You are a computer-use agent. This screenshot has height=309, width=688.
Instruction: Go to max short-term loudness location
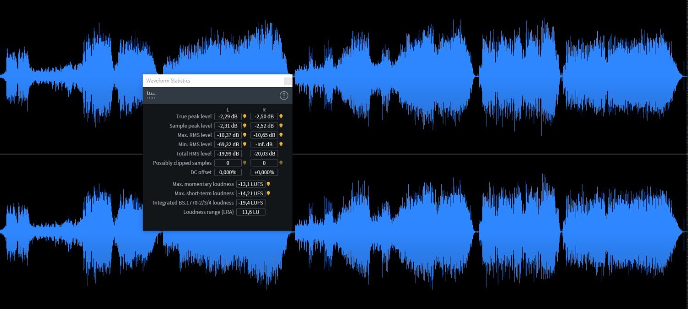click(268, 193)
